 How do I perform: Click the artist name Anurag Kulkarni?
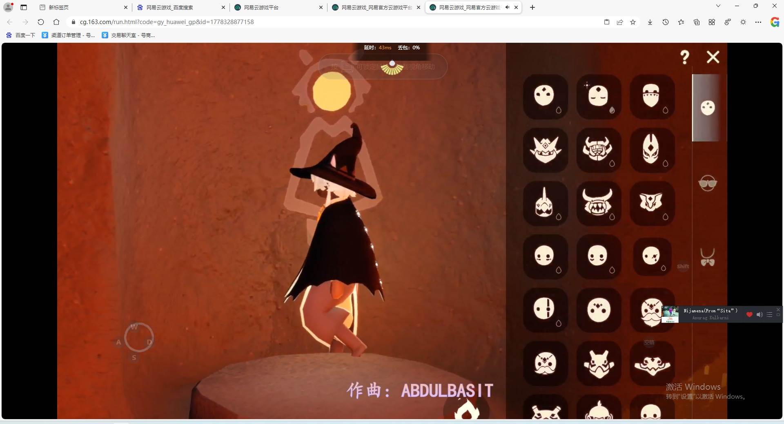coord(710,318)
